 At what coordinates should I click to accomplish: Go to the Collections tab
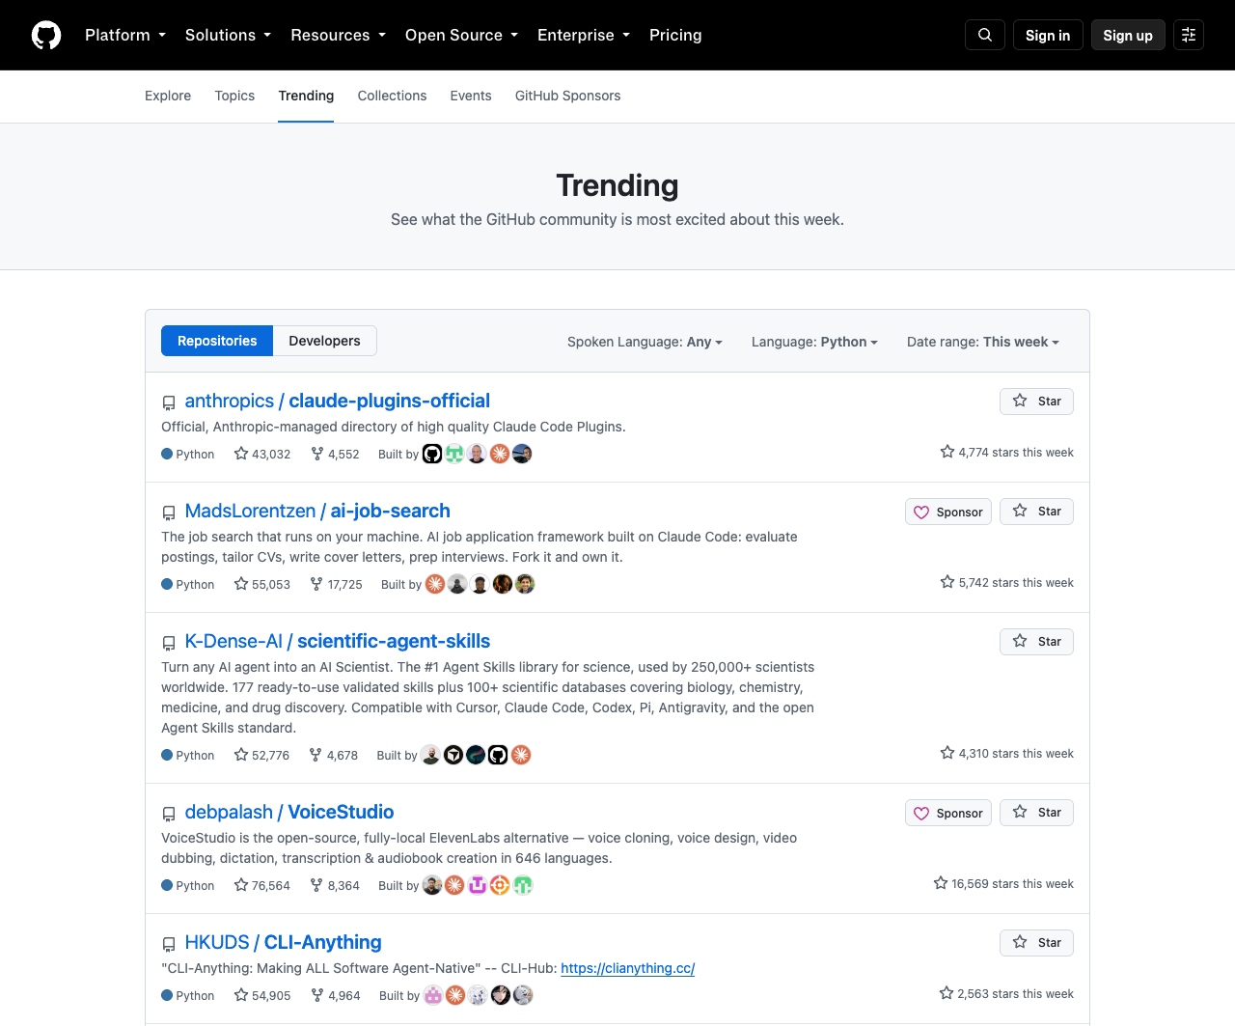(392, 96)
